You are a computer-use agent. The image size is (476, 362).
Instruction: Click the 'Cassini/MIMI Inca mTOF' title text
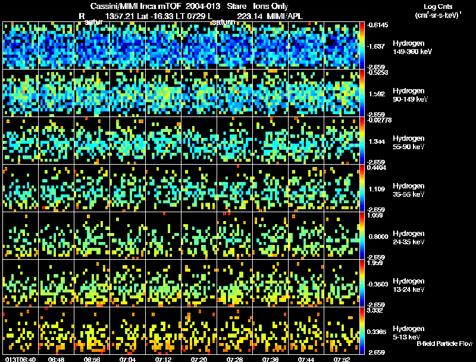[x=136, y=6]
